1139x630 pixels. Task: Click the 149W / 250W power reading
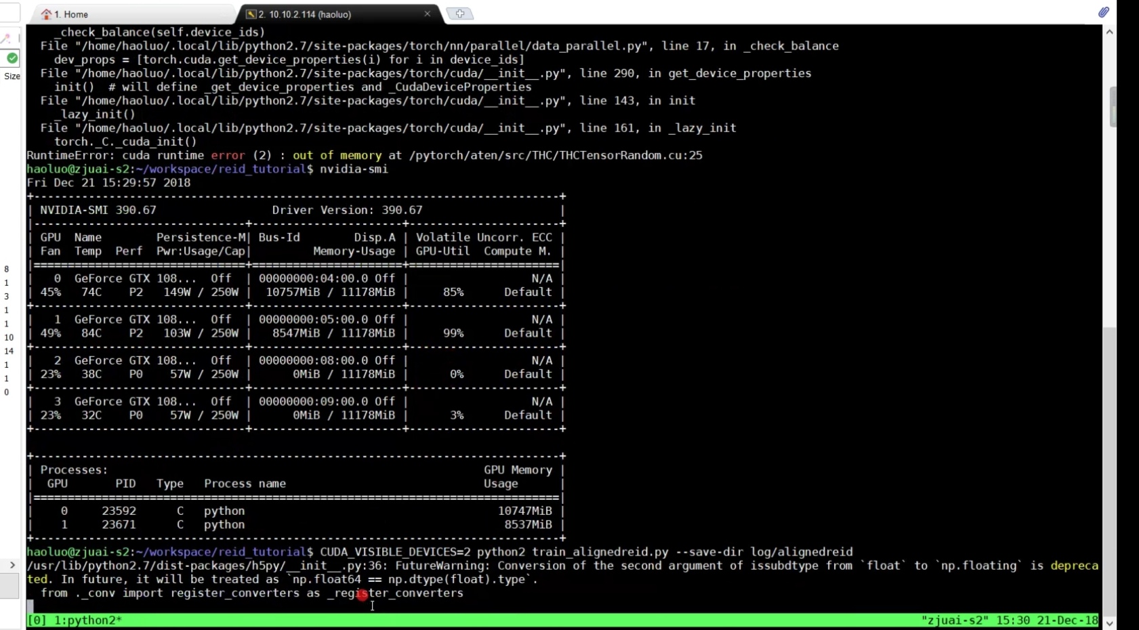[x=201, y=292]
